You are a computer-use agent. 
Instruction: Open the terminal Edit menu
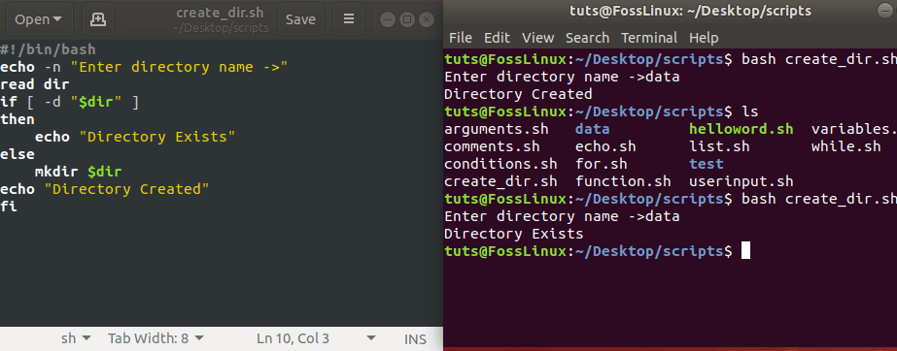[497, 38]
